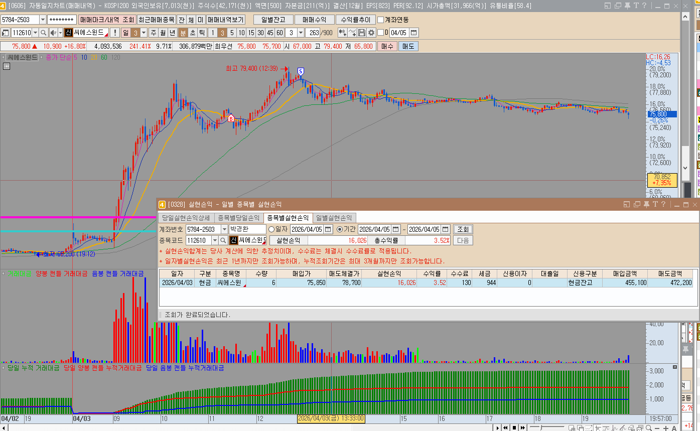Open calendar for the period start date
The width and height of the screenshot is (700, 431).
pos(396,229)
